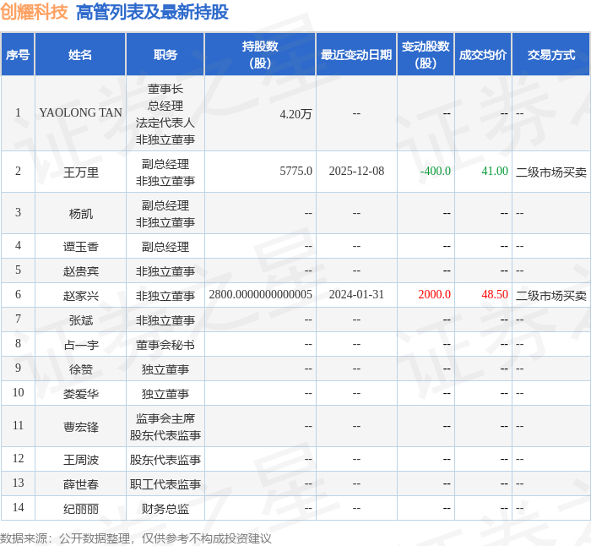Click 独立董事 in 徐赞 row

165,369
